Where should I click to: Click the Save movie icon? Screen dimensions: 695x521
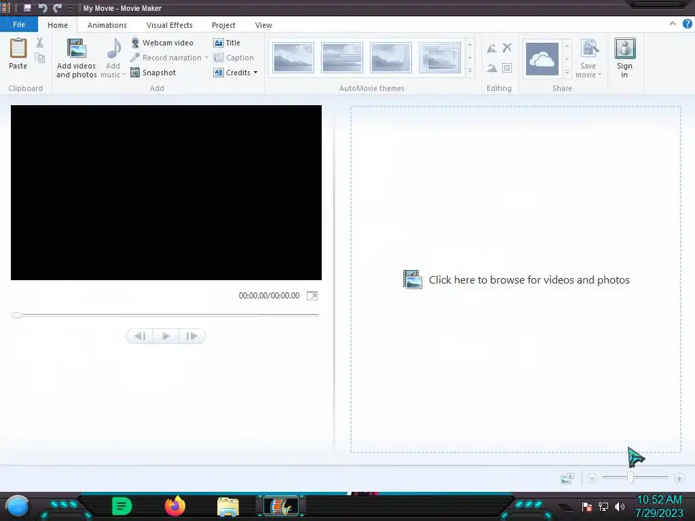(x=589, y=48)
